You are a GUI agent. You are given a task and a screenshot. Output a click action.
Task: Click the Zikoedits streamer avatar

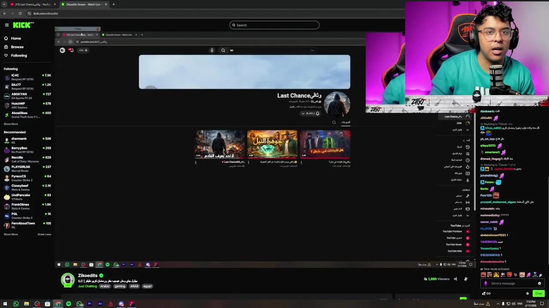pos(67,280)
